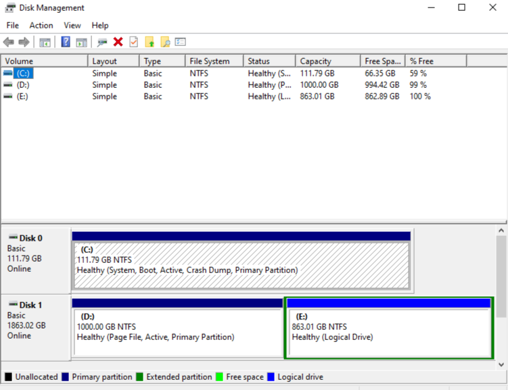The image size is (508, 390).
Task: Click the green Extended partition legend swatch
Action: click(139, 376)
